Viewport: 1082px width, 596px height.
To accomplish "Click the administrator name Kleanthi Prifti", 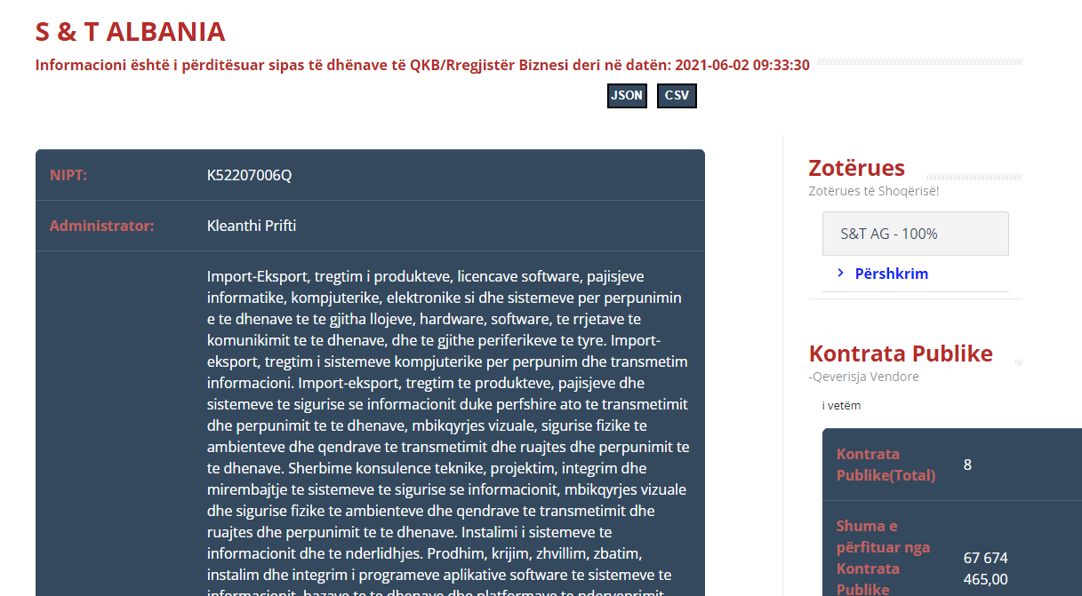I will point(252,226).
